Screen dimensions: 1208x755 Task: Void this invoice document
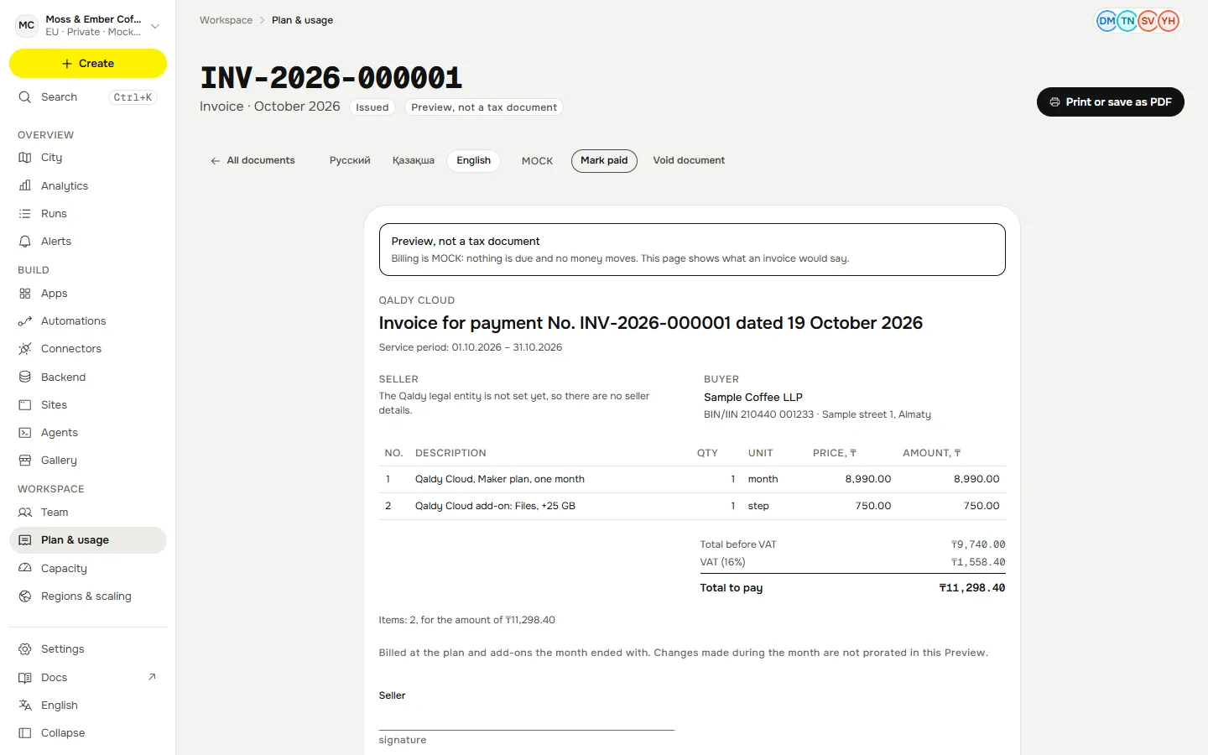click(x=689, y=160)
